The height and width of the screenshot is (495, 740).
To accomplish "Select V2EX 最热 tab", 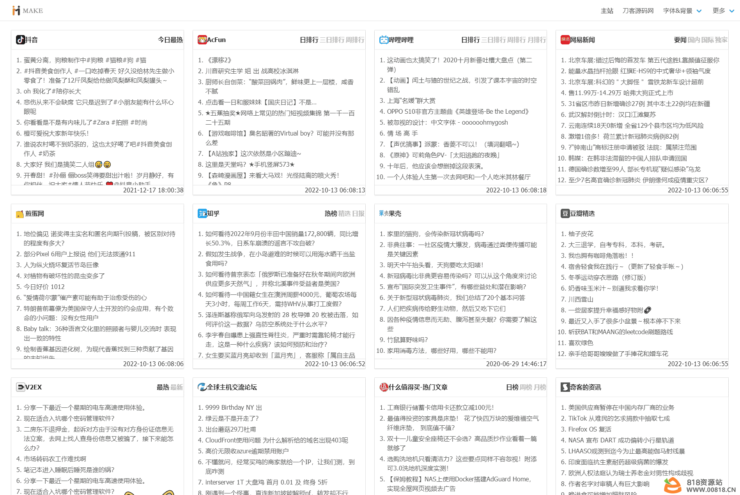I will click(x=163, y=387).
